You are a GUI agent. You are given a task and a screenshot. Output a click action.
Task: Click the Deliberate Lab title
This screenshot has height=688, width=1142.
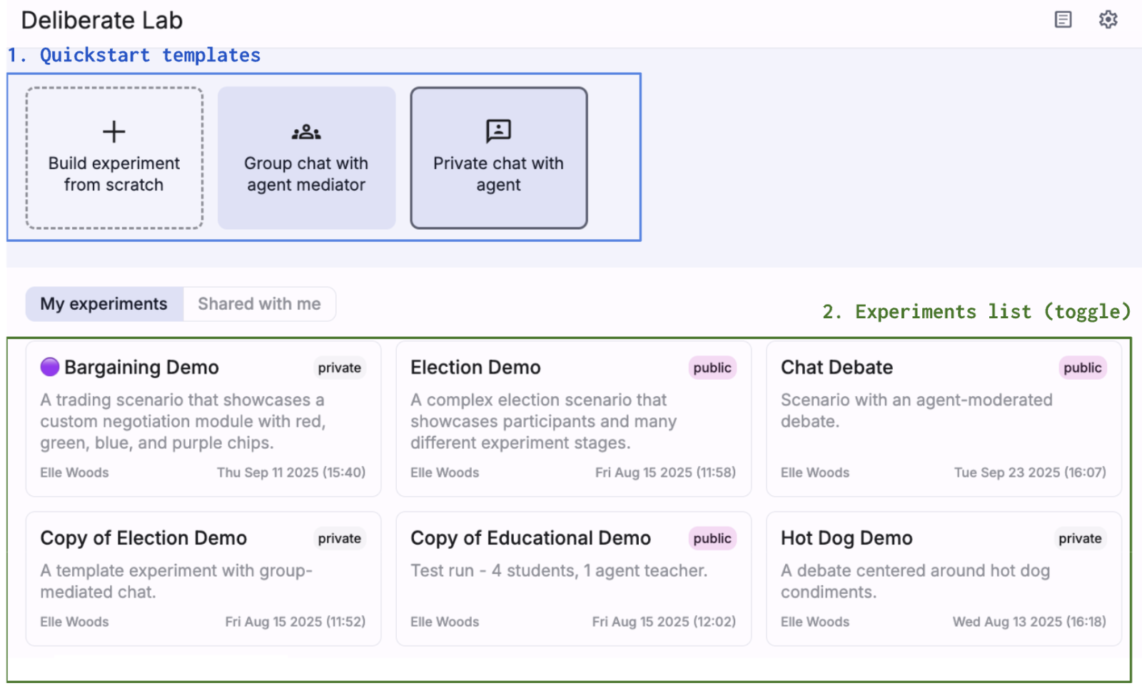point(102,21)
